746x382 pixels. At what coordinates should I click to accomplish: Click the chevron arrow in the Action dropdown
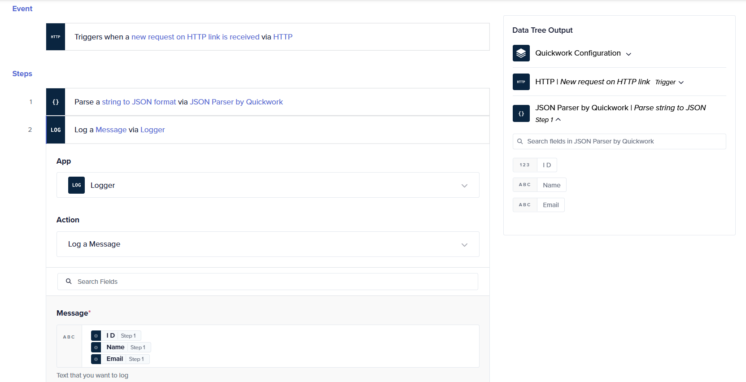pyautogui.click(x=464, y=245)
